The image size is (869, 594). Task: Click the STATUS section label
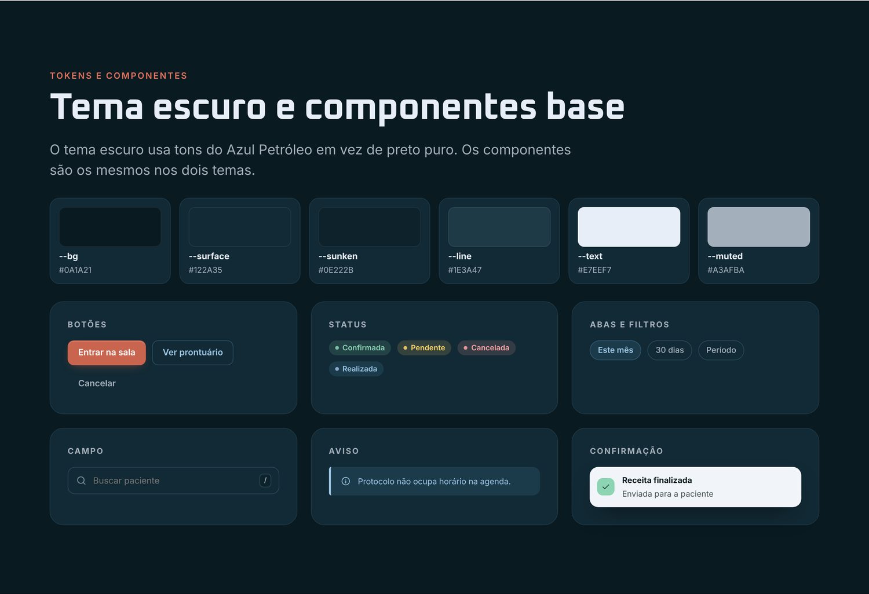(x=348, y=325)
